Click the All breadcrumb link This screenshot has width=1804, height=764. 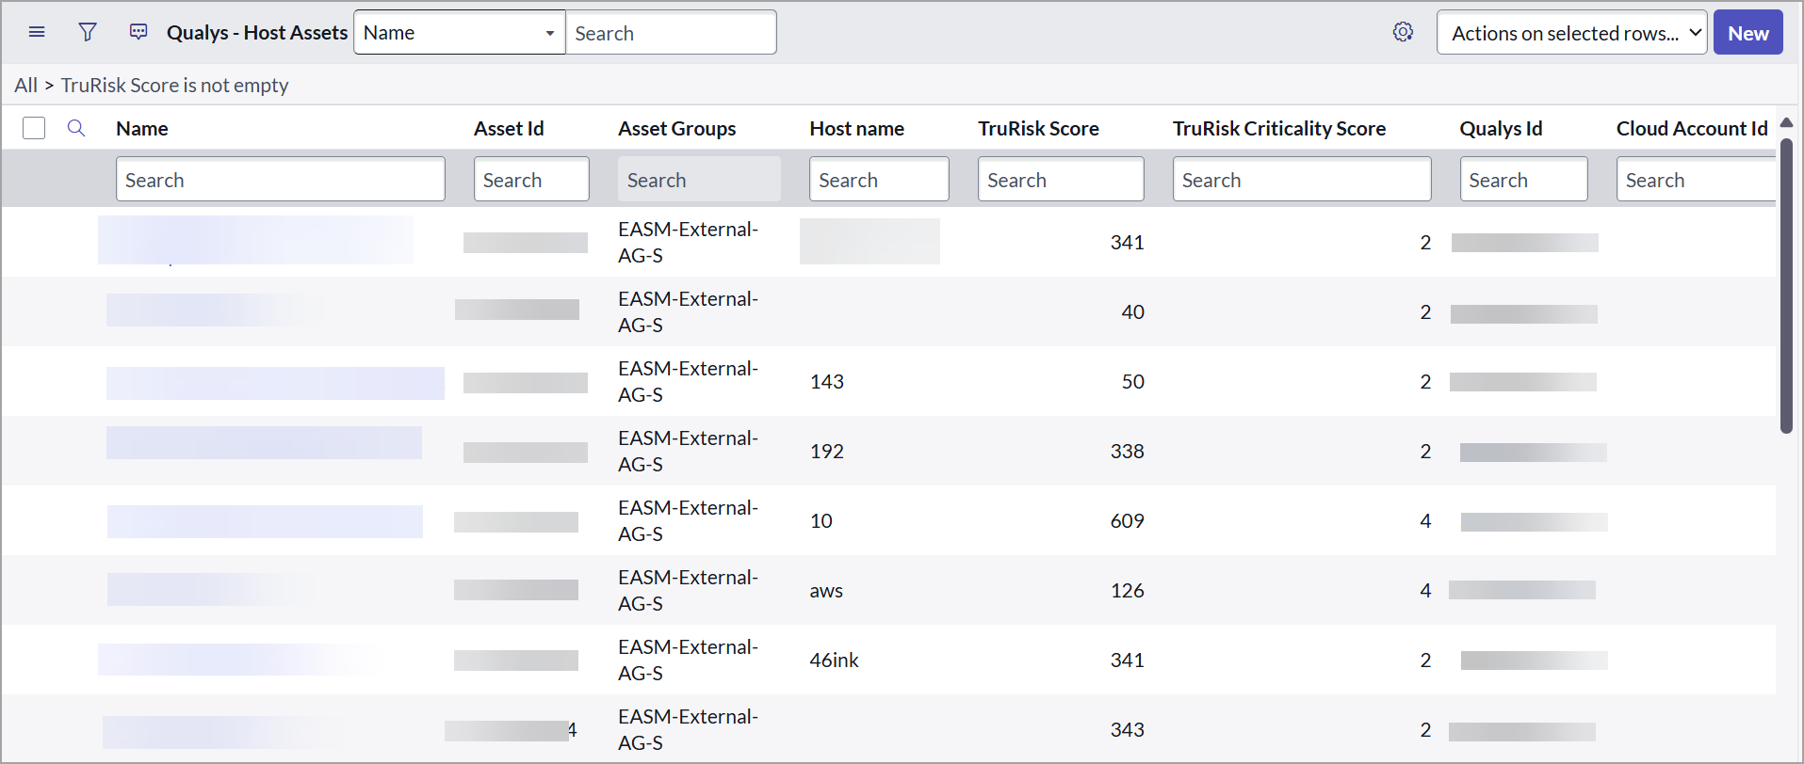tap(25, 86)
